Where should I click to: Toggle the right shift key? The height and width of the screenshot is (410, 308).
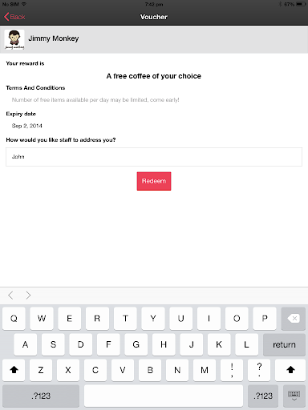coord(290,370)
